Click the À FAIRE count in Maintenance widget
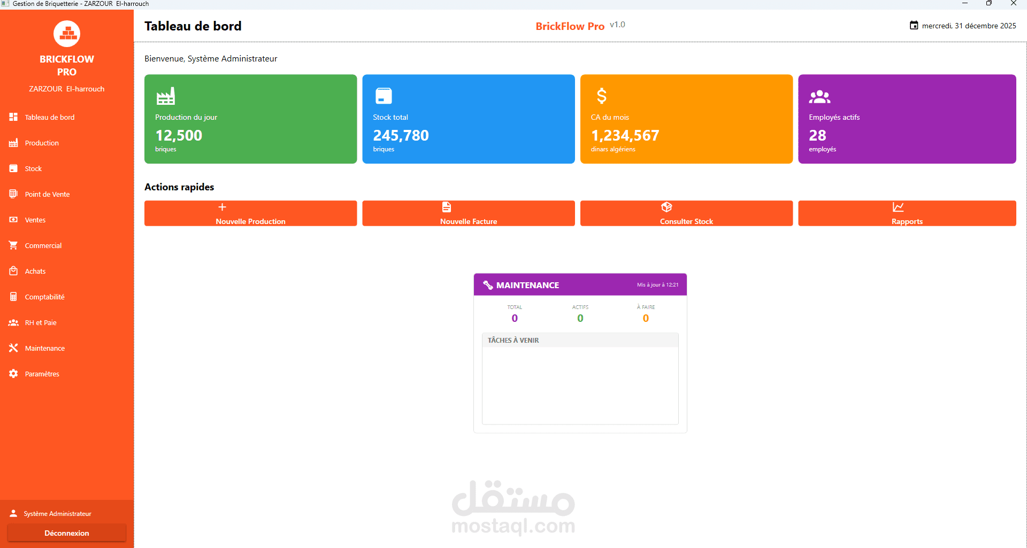 646,318
